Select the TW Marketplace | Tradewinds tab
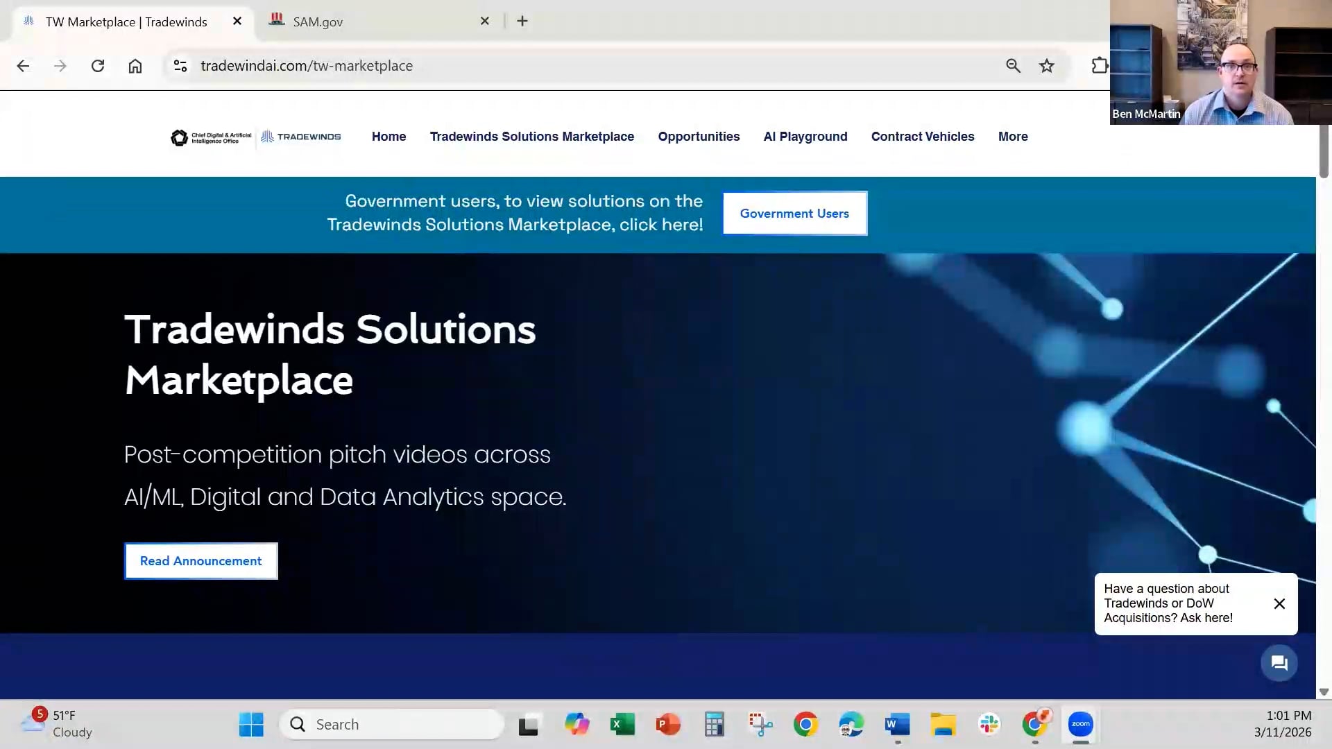1332x749 pixels. pyautogui.click(x=132, y=21)
